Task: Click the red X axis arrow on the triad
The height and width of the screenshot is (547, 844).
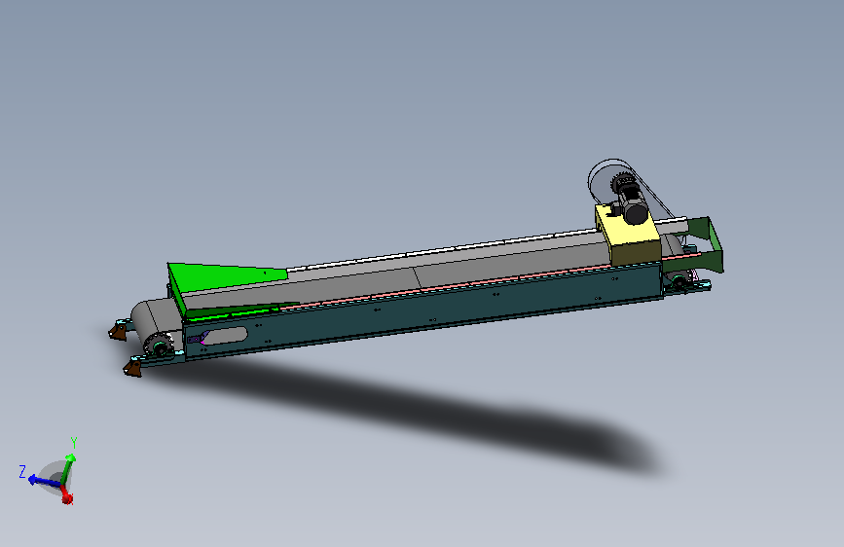Action: click(x=66, y=495)
